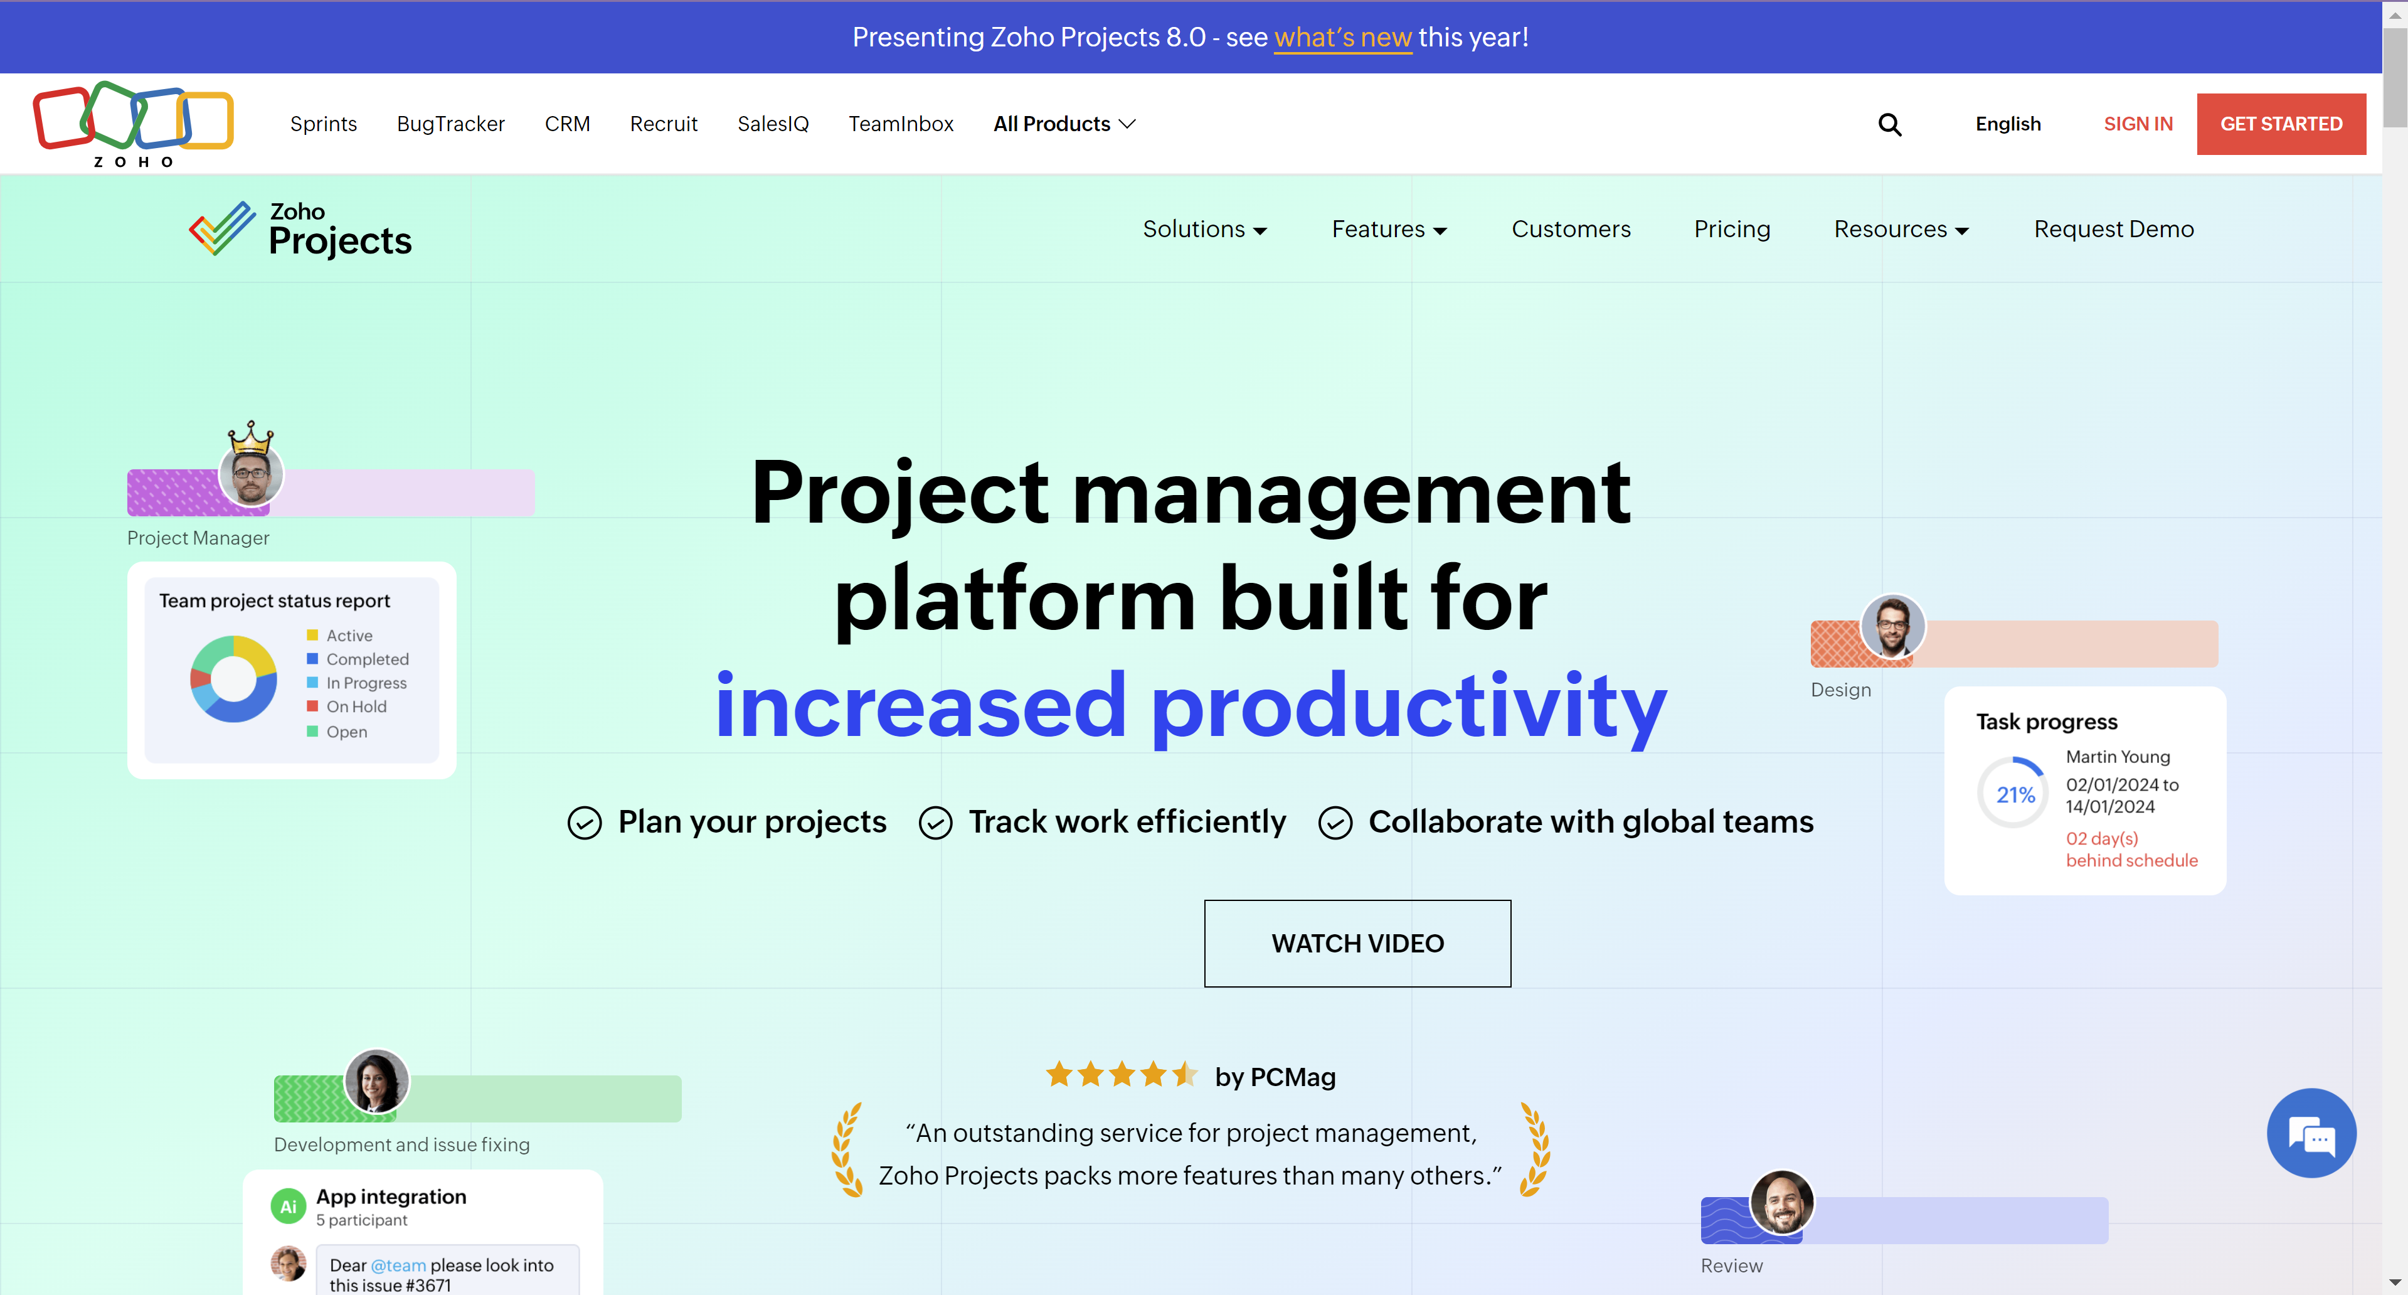Expand the All Products dropdown
The width and height of the screenshot is (2408, 1295).
point(1064,124)
